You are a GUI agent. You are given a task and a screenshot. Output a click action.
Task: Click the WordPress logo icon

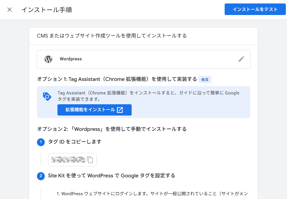pyautogui.click(x=48, y=59)
